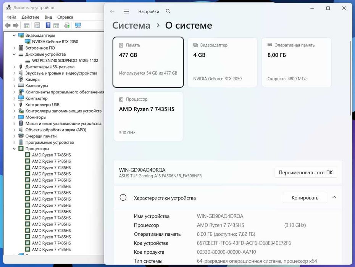Open the hamburger navigation menu in Настройки
Image resolution: width=355 pixels, height=267 pixels.
[x=126, y=11]
